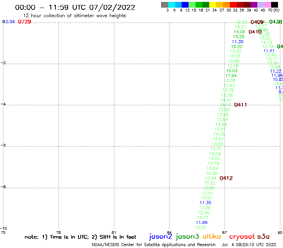Click the lavender swatch in the legend

click(260, 5)
